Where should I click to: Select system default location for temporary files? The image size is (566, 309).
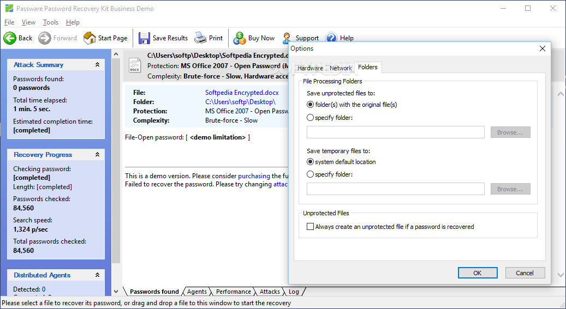coord(310,162)
